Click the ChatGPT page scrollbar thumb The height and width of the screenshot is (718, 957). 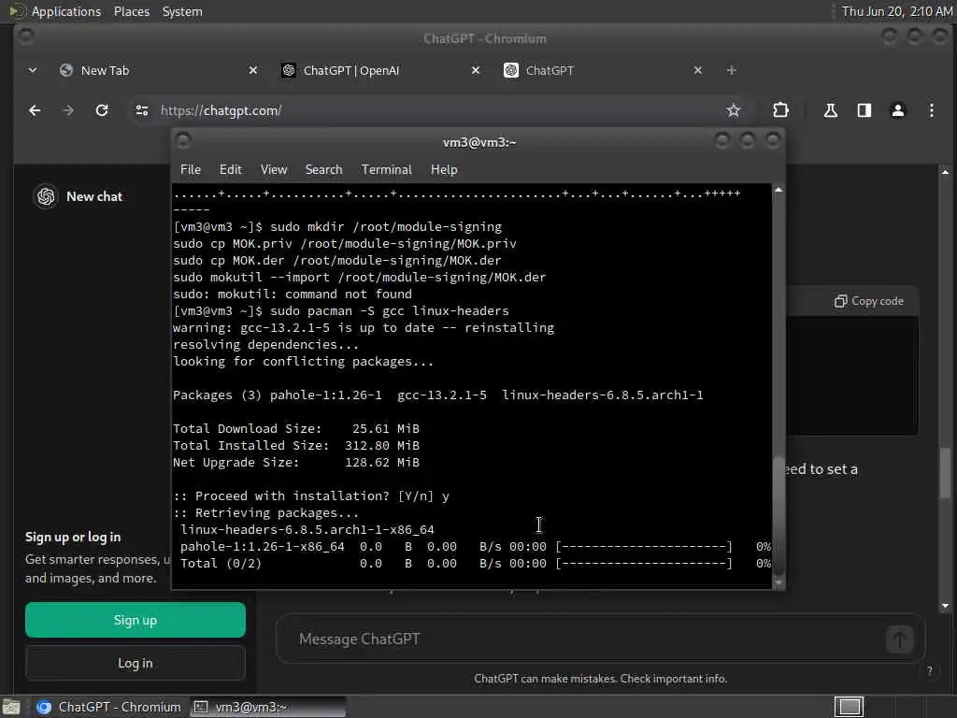pyautogui.click(x=945, y=472)
